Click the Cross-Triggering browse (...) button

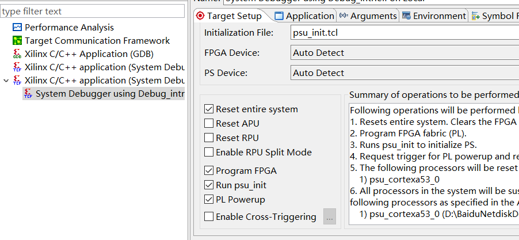click(329, 217)
